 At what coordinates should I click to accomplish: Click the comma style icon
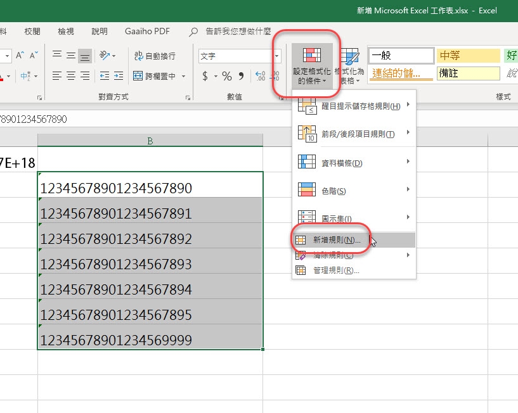click(243, 76)
